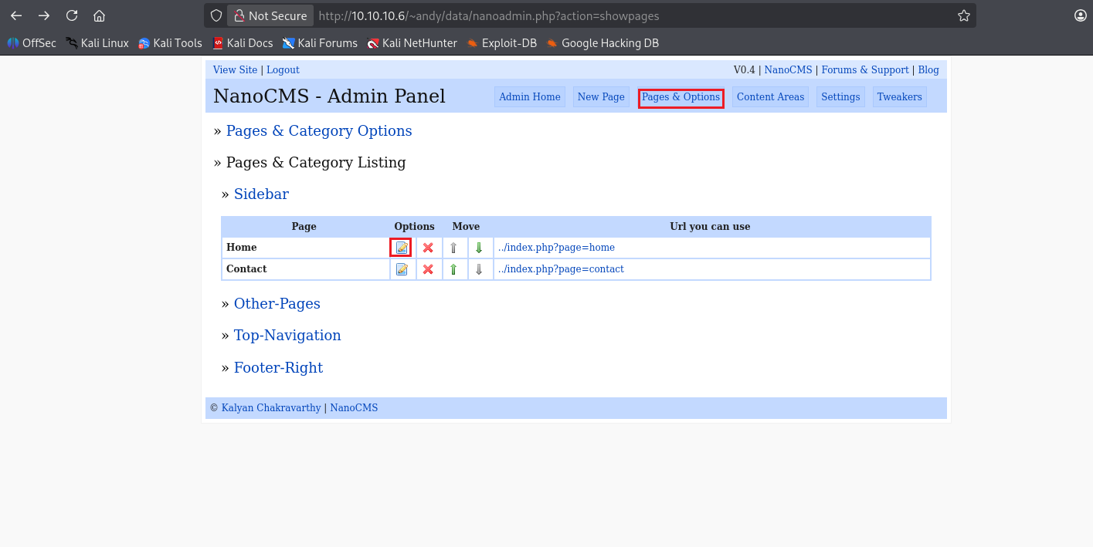1093x547 pixels.
Task: Click Kalyan Chakravarthy footer link
Action: (271, 408)
